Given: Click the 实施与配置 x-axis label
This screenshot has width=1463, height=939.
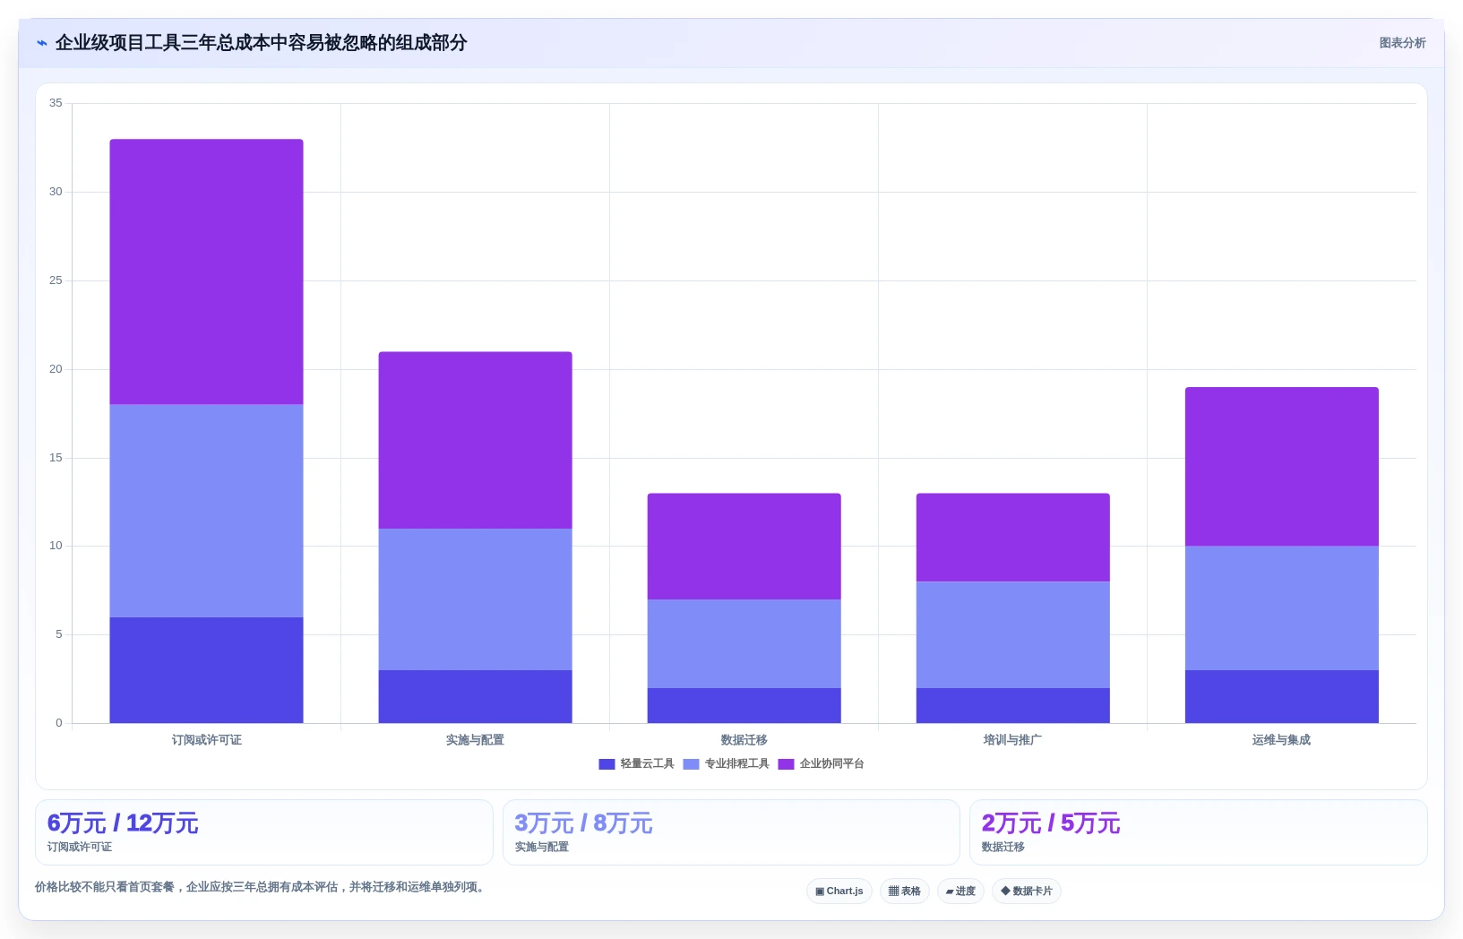Looking at the screenshot, I should click(475, 740).
